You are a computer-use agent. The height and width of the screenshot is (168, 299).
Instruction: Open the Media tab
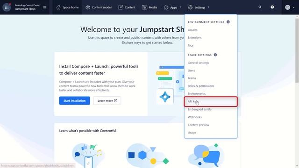pyautogui.click(x=149, y=7)
